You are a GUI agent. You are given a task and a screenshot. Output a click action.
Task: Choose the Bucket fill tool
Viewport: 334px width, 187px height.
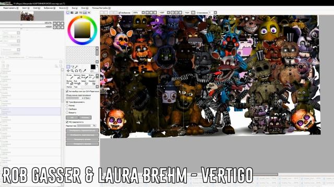click(69, 83)
